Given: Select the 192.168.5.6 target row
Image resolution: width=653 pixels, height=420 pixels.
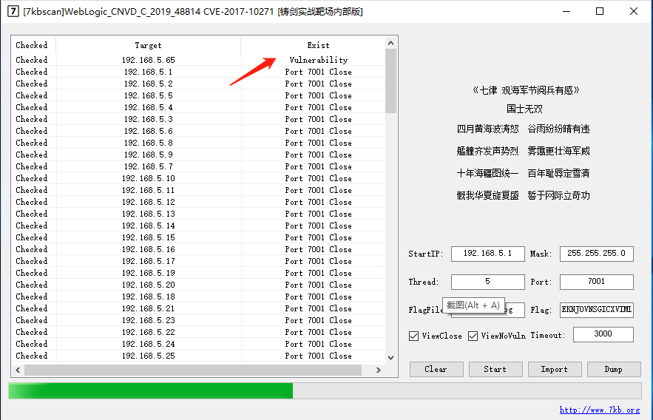Looking at the screenshot, I should (x=198, y=131).
